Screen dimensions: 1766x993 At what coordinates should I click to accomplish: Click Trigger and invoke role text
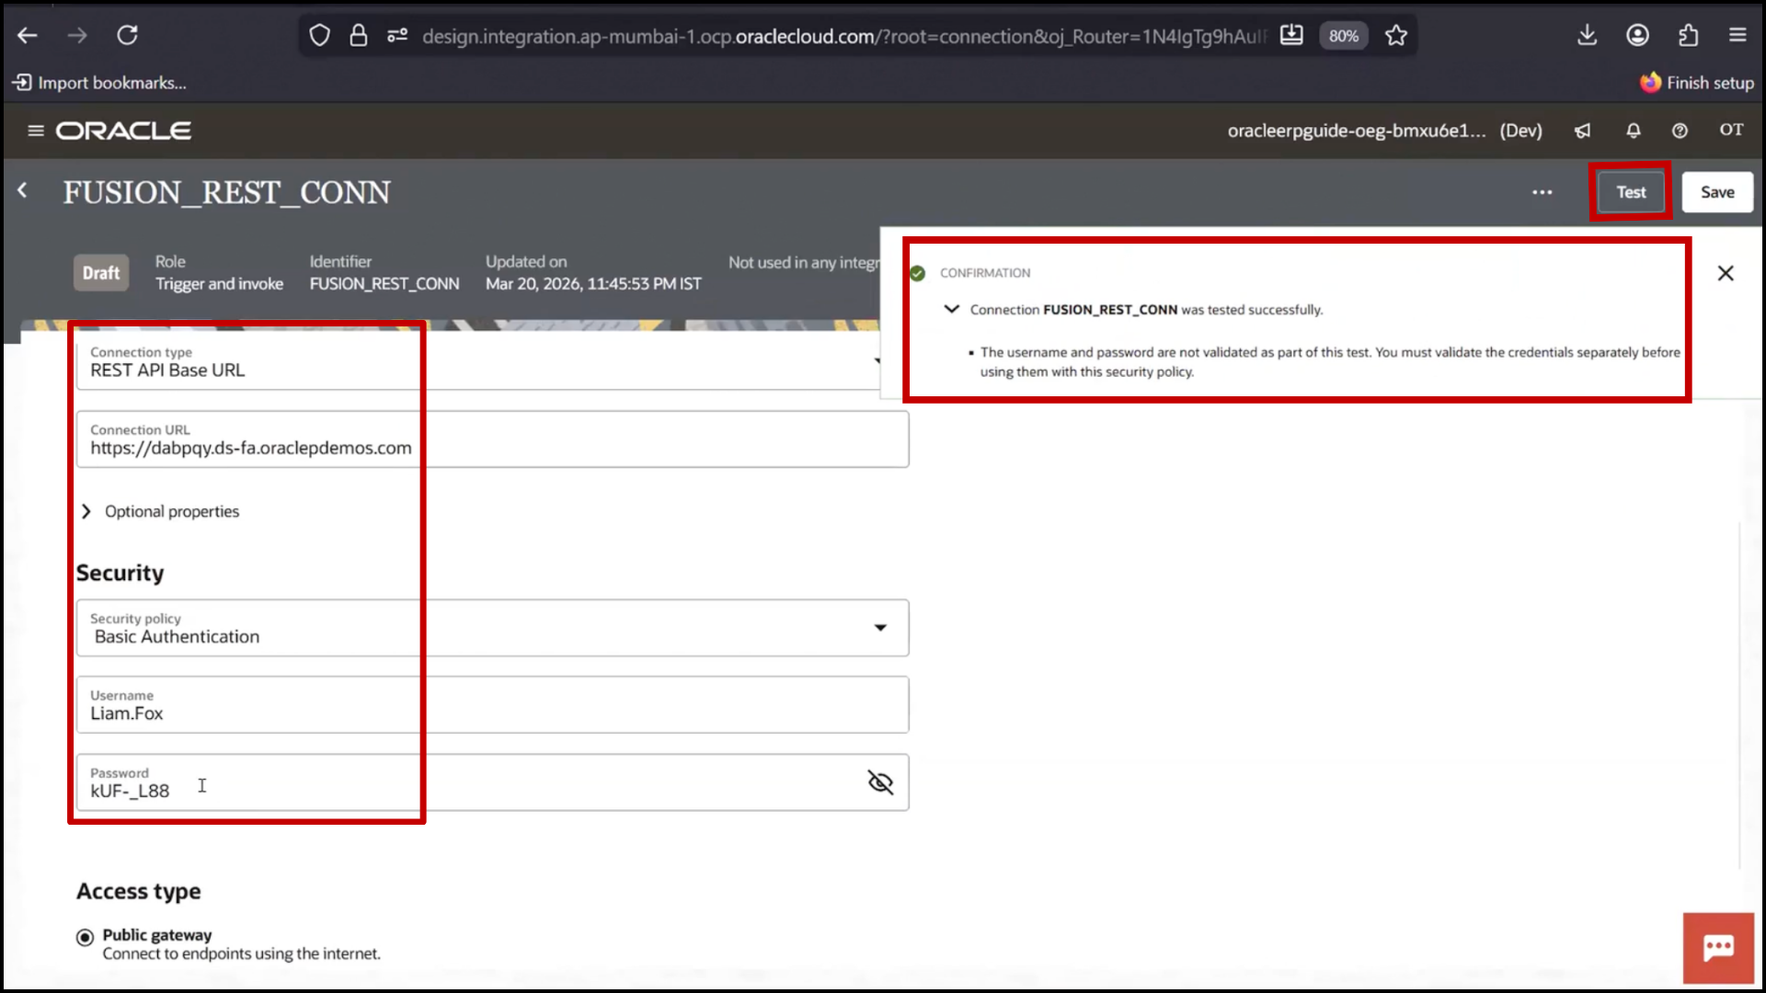tap(219, 284)
